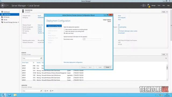Open Services filter criteria list dropdown

[x=46, y=91]
